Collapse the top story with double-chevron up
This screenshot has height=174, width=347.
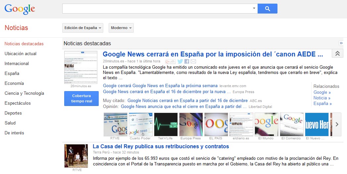337,53
